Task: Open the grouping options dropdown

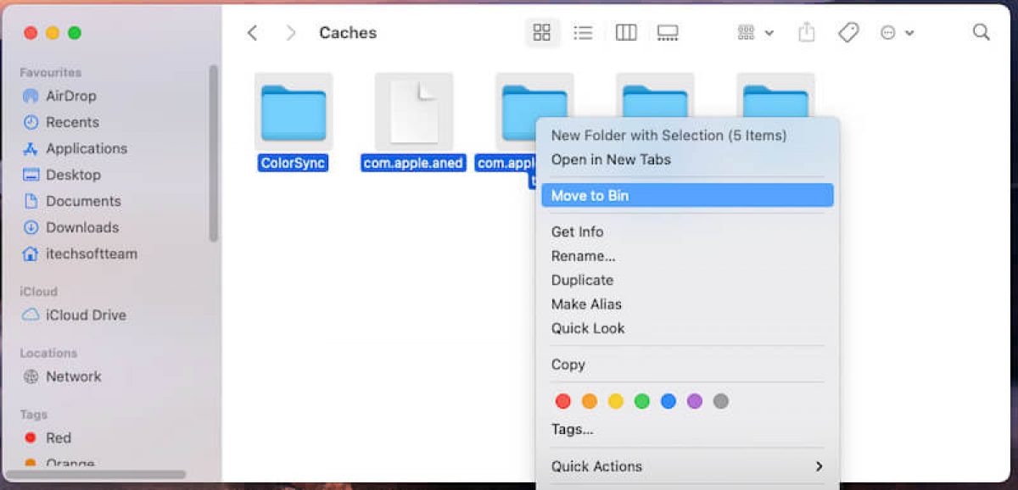Action: point(753,32)
